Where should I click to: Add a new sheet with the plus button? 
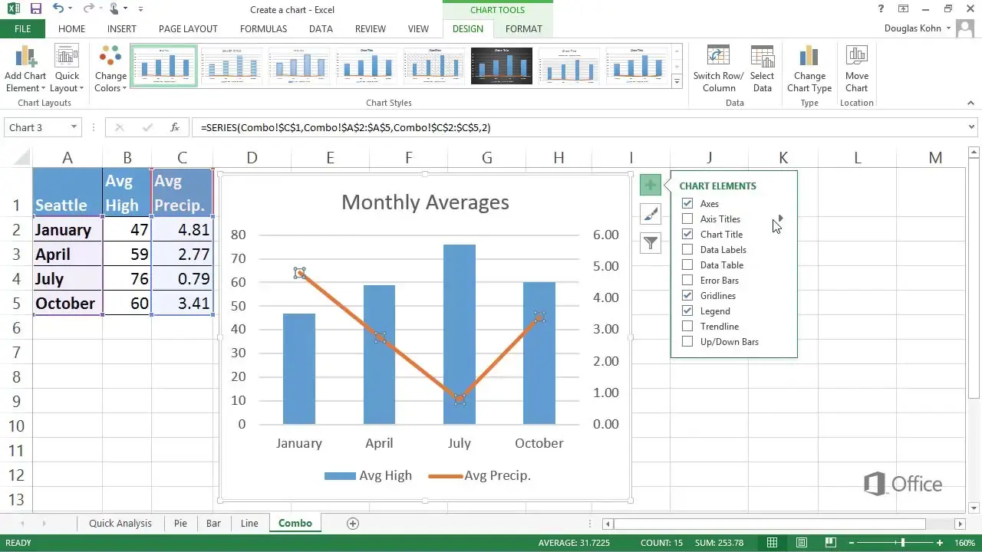point(353,524)
